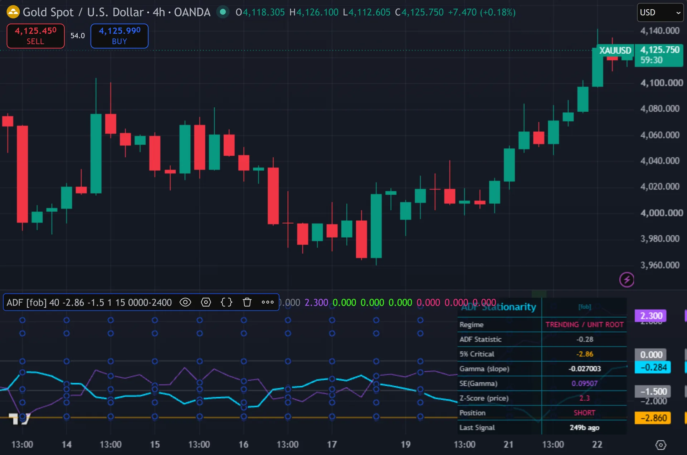Click the 4,125.750 current price label
The height and width of the screenshot is (455, 687).
[659, 55]
